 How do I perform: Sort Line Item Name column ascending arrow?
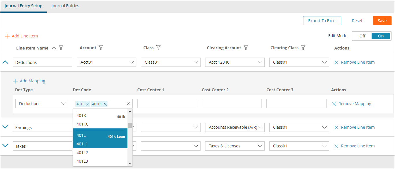[54, 48]
